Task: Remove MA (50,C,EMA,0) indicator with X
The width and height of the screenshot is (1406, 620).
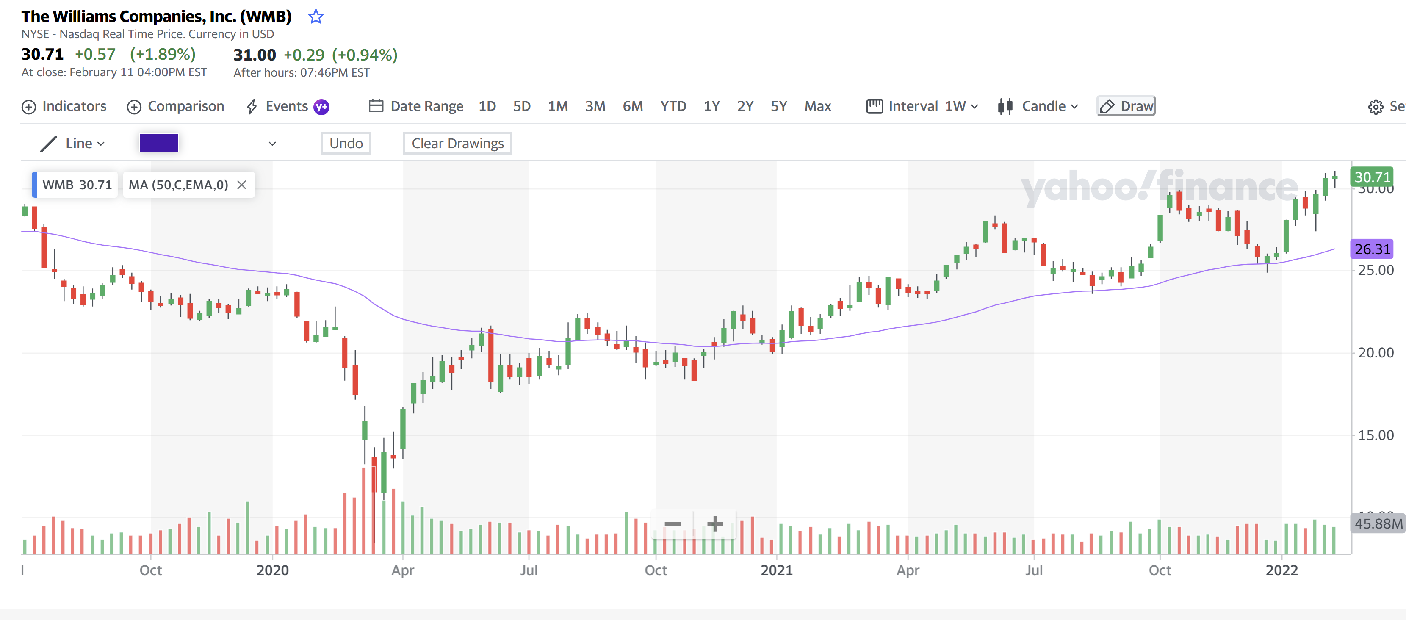Action: pos(242,185)
